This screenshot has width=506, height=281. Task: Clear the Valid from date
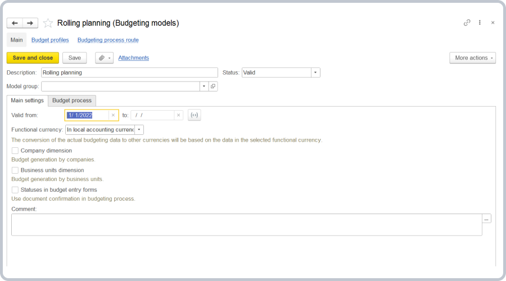(113, 115)
